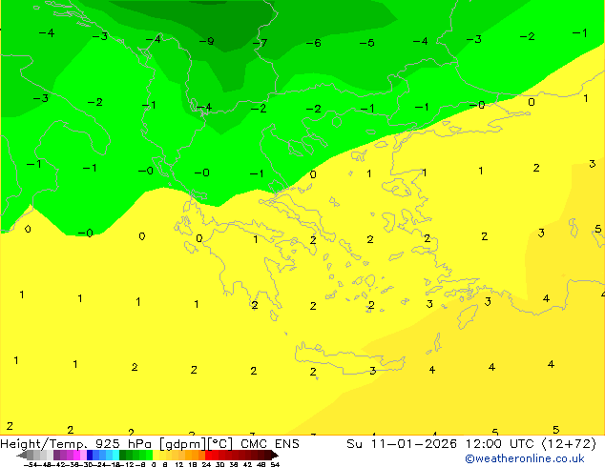605x467 pixels.
Task: Click the "[°C]" unit label
Action: click(219, 444)
